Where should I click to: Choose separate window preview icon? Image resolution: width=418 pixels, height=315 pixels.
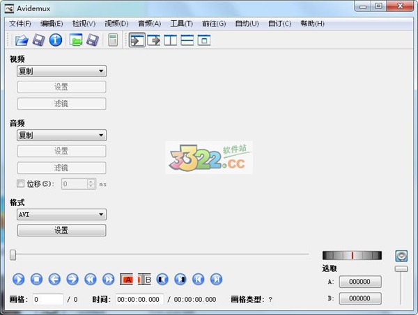coord(204,40)
